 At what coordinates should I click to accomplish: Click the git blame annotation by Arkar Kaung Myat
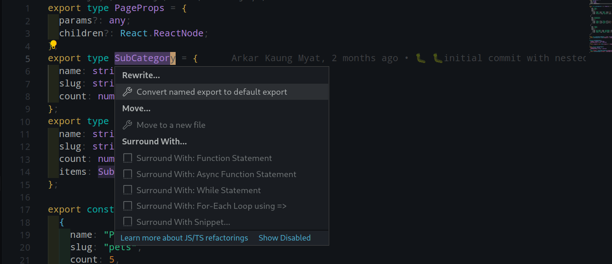[408, 58]
